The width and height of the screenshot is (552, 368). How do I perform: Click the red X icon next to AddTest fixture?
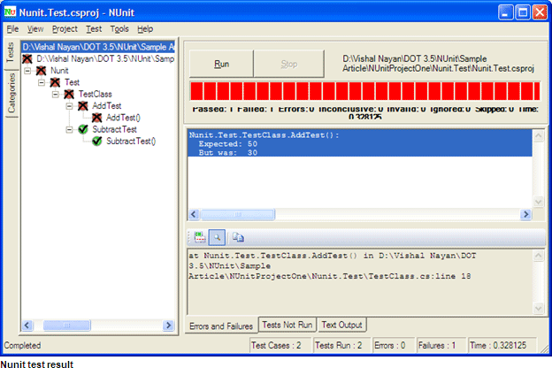coord(83,105)
